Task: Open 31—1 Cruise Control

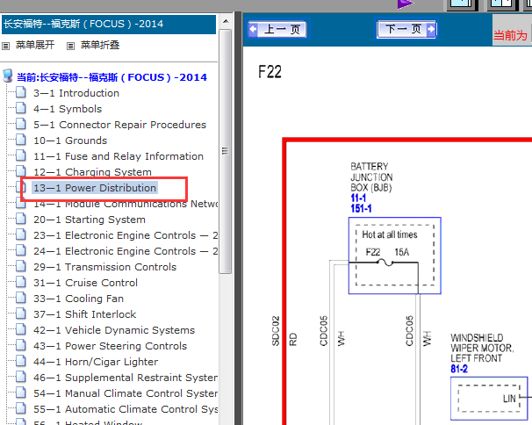Action: [85, 283]
